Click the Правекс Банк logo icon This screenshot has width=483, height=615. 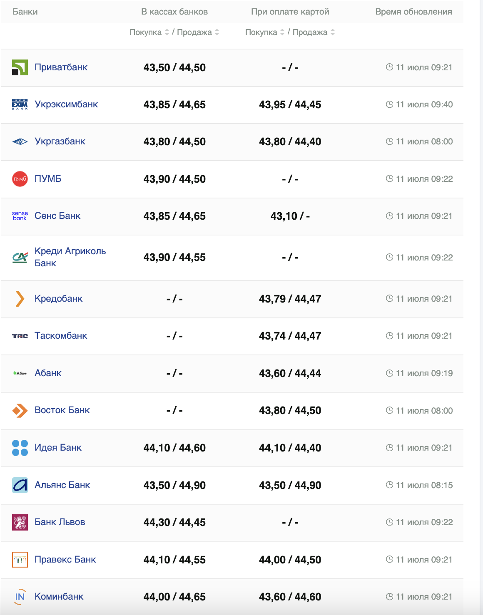point(20,560)
